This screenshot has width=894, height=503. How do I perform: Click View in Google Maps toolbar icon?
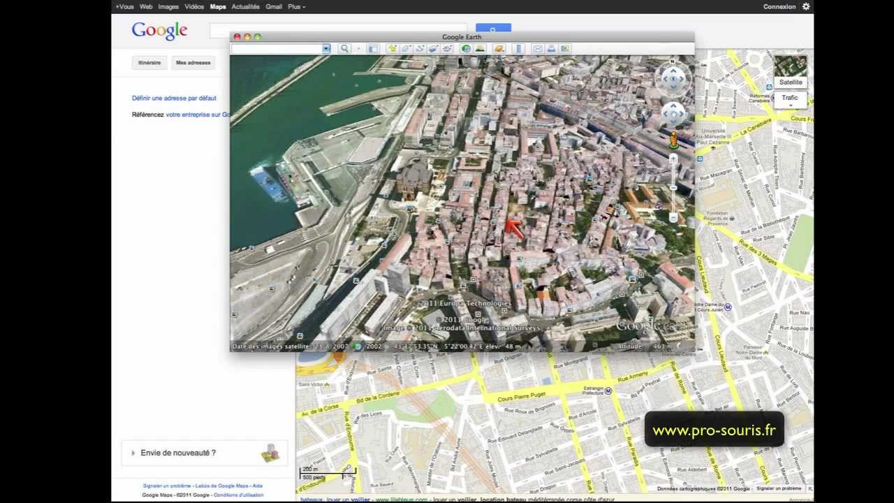point(565,48)
